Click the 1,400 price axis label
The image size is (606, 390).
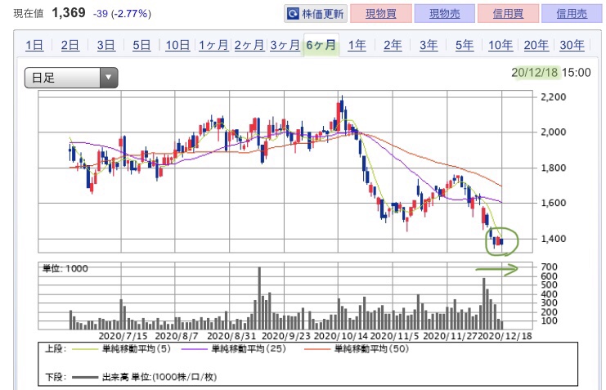pos(553,239)
